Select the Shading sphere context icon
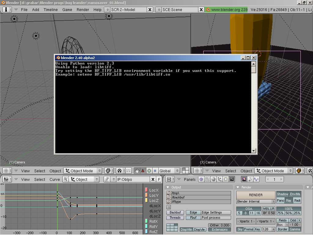This screenshot has height=235, width=313. [213, 179]
